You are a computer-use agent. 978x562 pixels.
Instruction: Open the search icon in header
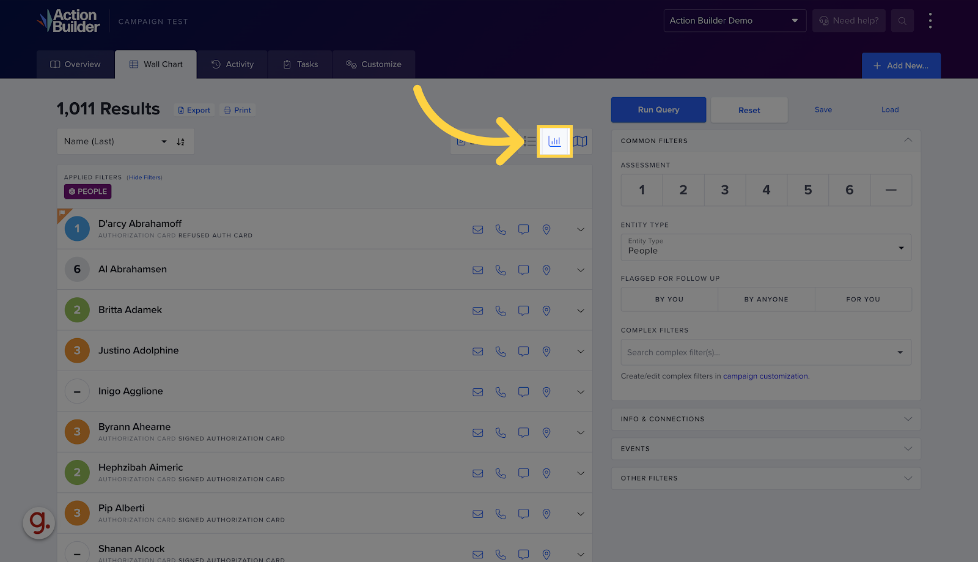coord(902,21)
